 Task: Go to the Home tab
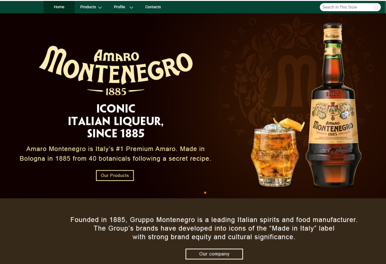pyautogui.click(x=59, y=7)
